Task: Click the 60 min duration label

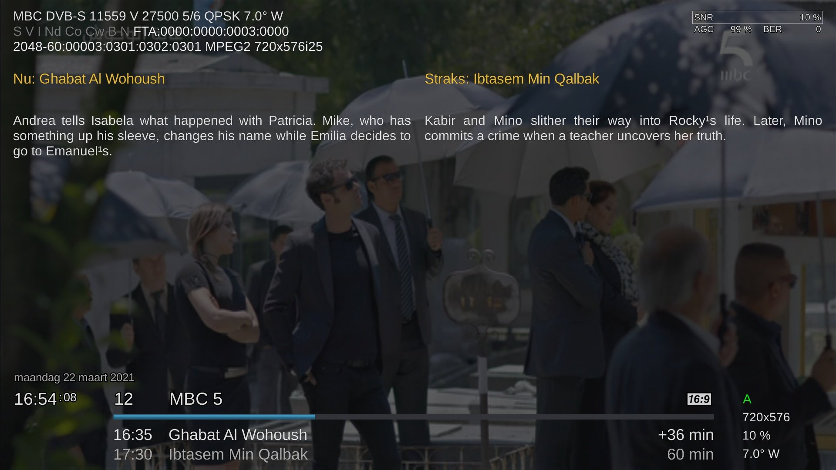Action: point(691,454)
